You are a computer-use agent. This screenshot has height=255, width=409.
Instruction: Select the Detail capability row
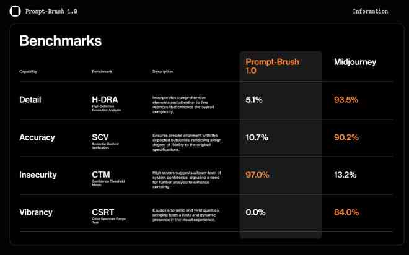pos(206,101)
